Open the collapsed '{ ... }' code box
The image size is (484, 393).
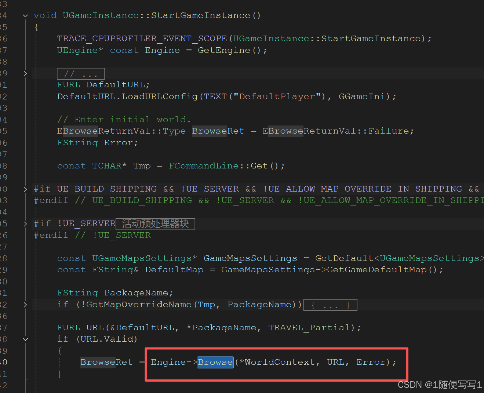[x=330, y=305]
